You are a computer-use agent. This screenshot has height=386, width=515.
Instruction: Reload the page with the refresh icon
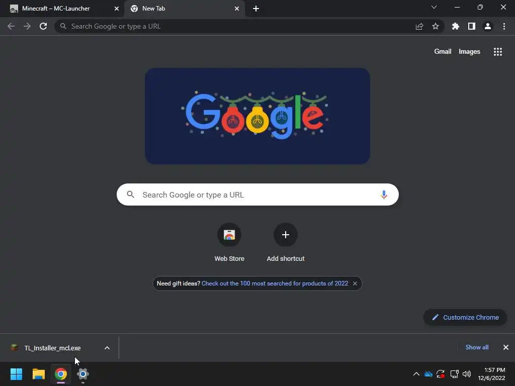tap(43, 26)
